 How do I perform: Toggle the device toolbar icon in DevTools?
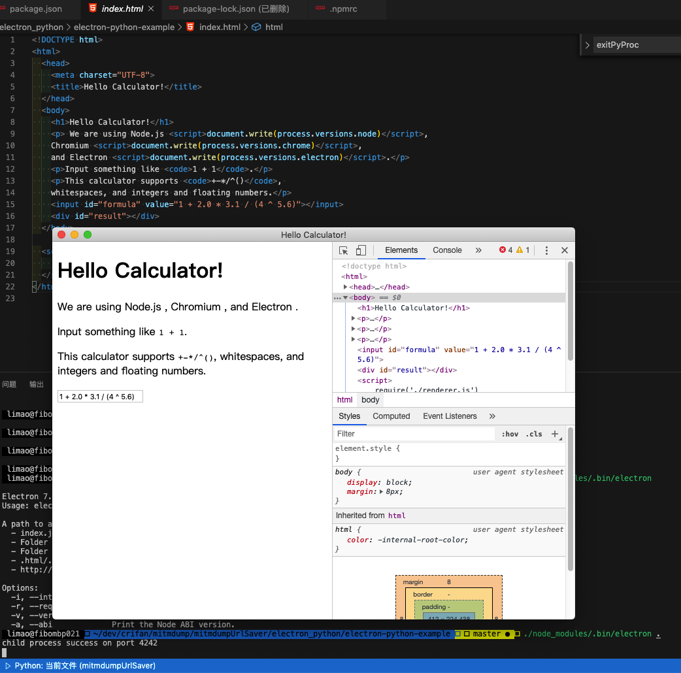point(361,250)
